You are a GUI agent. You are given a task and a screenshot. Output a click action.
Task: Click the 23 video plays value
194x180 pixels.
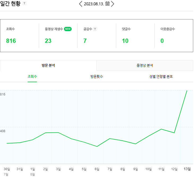tap(48, 41)
